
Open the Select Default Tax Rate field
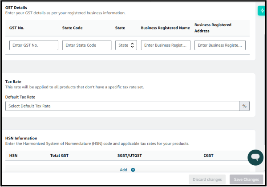tap(122, 106)
